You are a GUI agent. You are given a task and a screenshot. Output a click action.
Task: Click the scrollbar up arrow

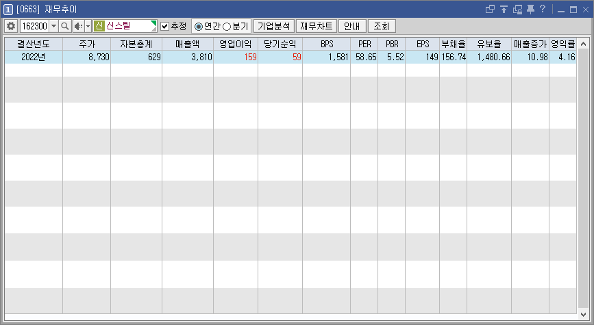[584, 43]
